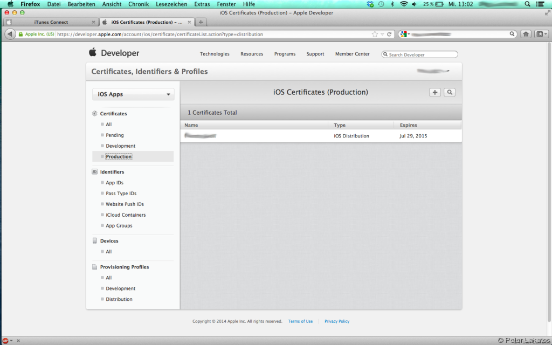Open the Lesezeichen menu
This screenshot has height=345, width=552.
tap(171, 4)
